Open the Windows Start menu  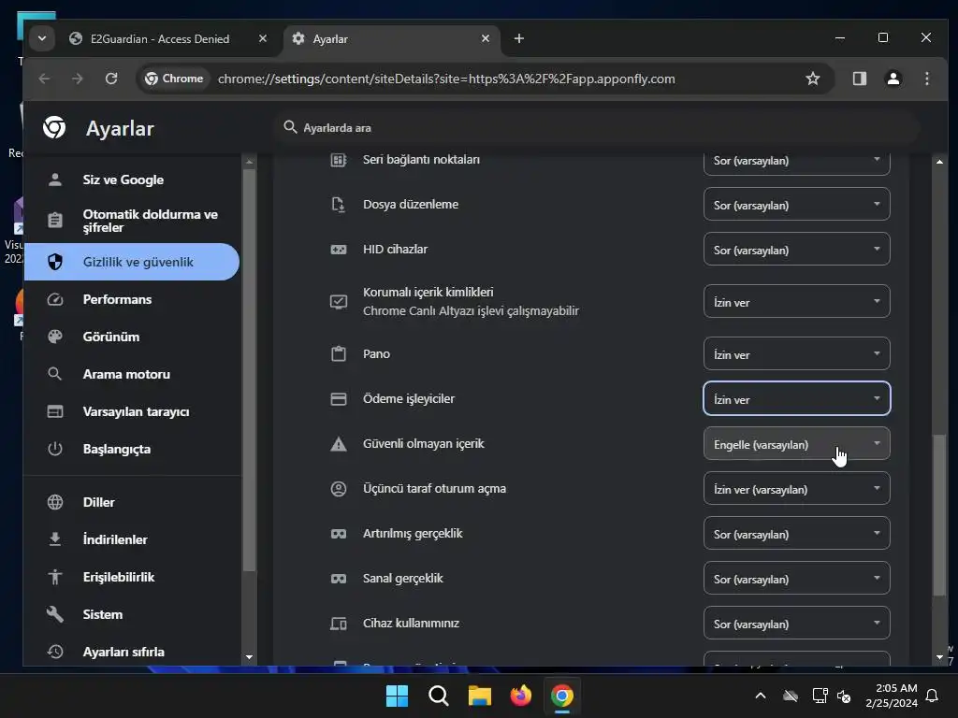click(397, 696)
